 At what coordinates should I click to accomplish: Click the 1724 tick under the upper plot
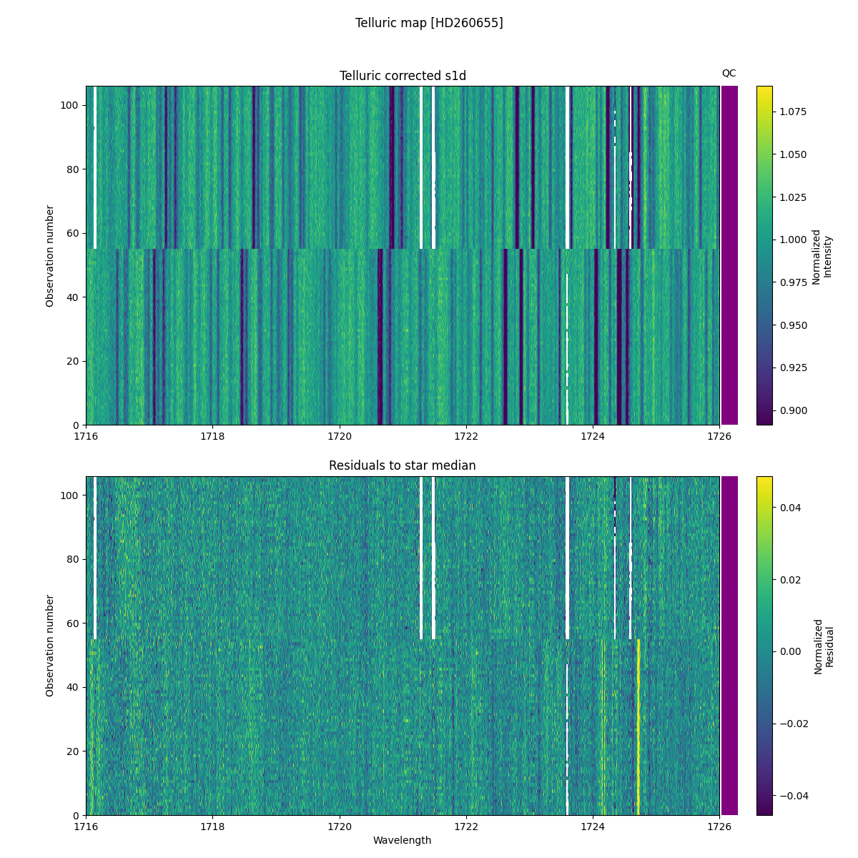pos(593,435)
